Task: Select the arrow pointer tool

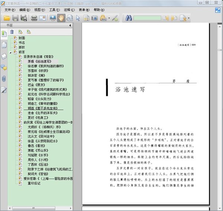Action: (78, 18)
